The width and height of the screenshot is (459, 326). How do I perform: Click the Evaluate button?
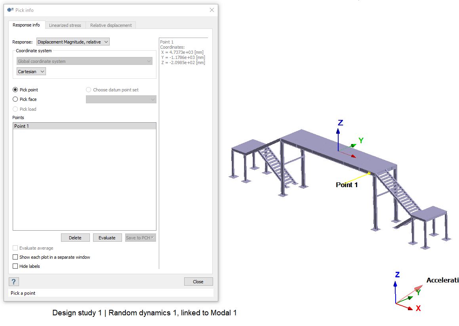click(107, 238)
